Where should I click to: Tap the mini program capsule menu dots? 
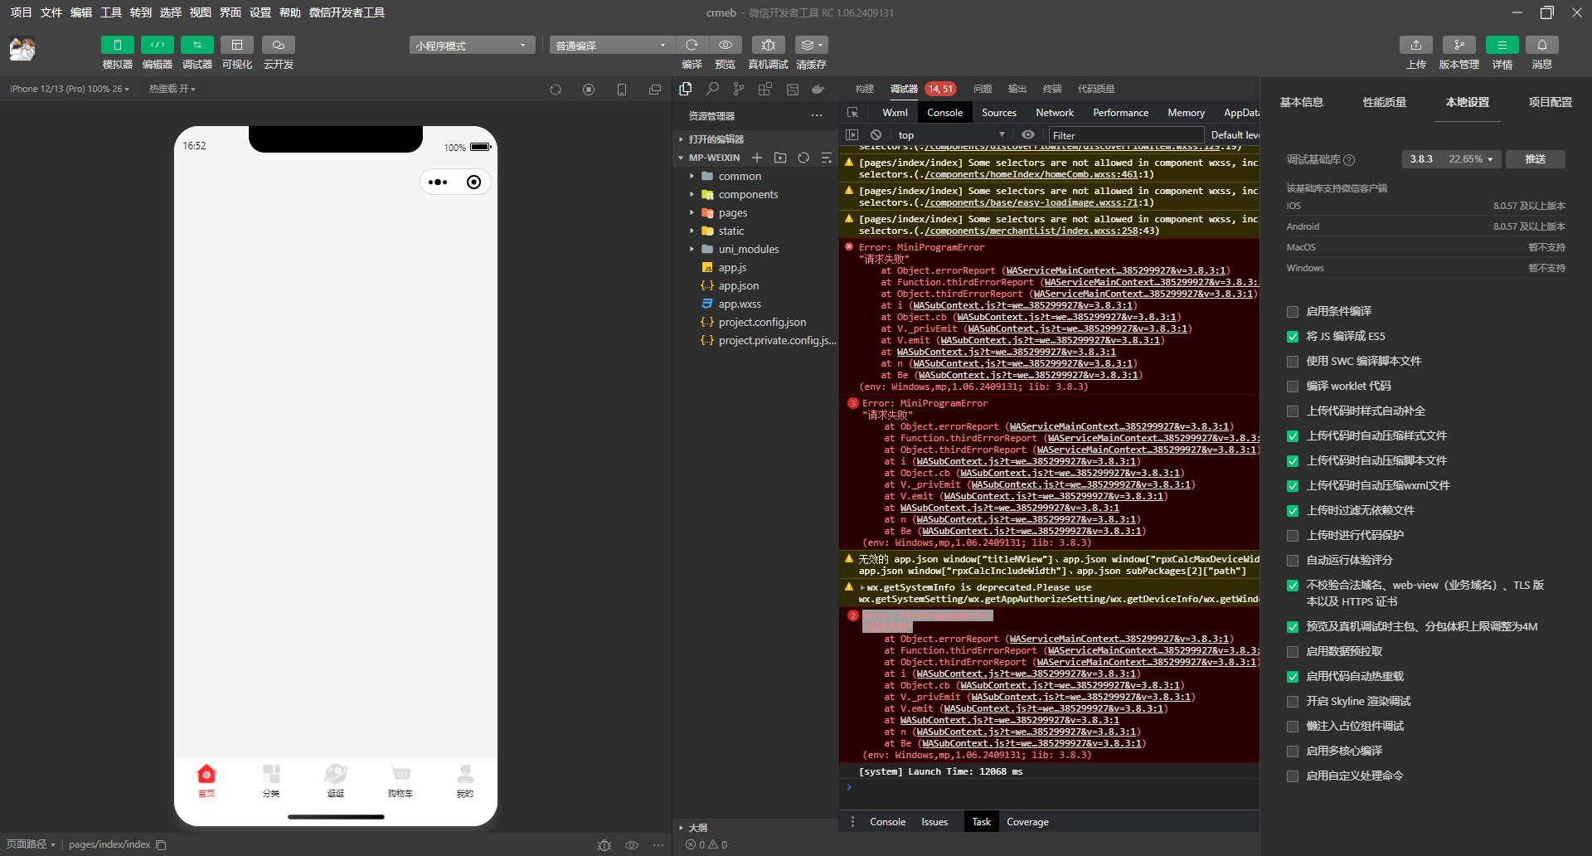[x=439, y=182]
